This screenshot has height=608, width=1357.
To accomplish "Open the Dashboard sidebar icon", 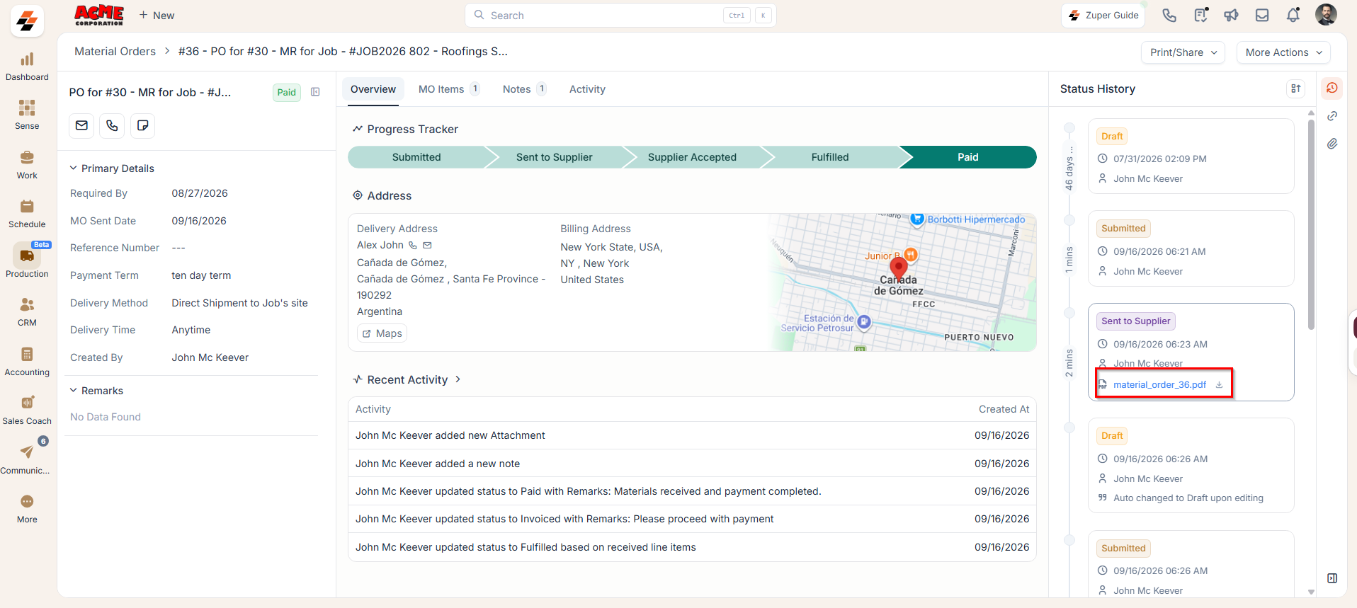I will pos(27,67).
